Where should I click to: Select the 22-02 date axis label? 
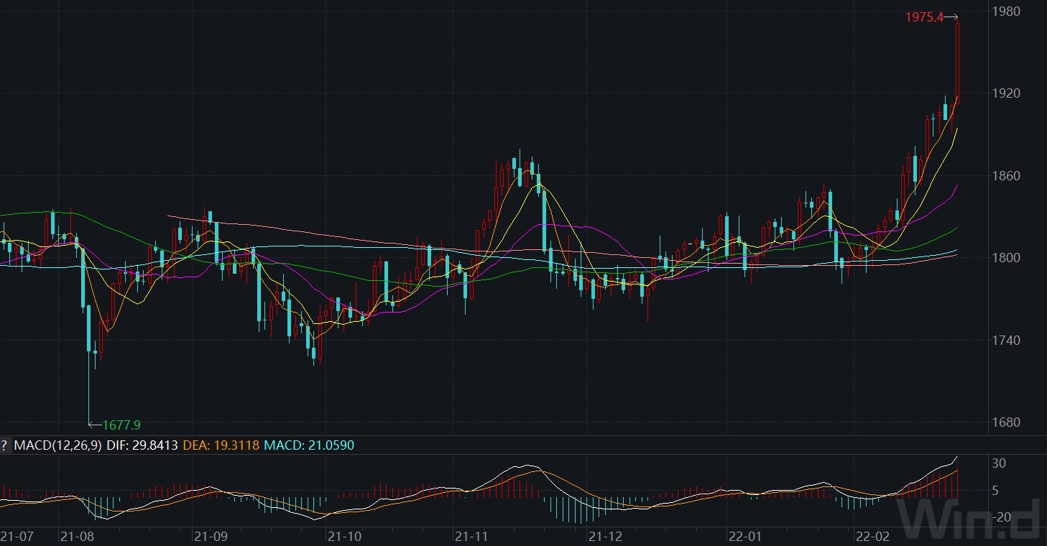(x=873, y=537)
